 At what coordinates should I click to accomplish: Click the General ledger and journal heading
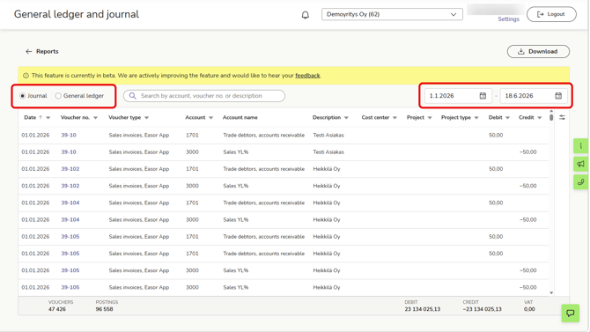tap(77, 14)
